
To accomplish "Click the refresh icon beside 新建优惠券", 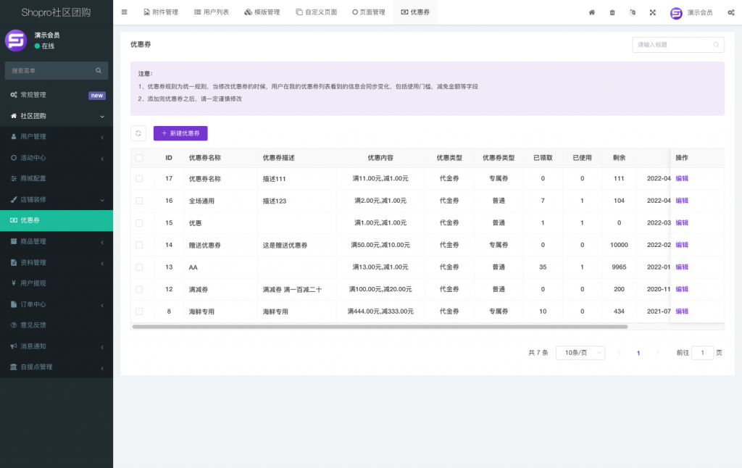I will point(138,133).
